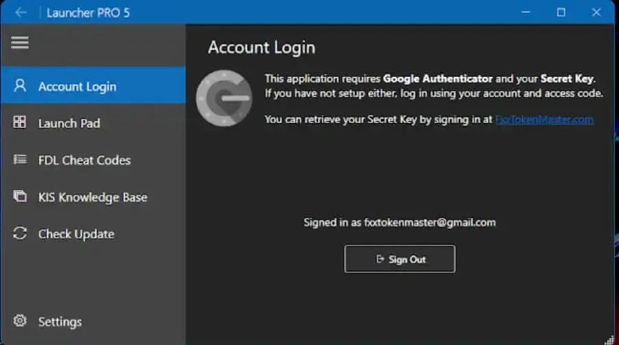Collapse the sidebar with hamburger menu
This screenshot has height=345, width=619.
click(x=20, y=43)
